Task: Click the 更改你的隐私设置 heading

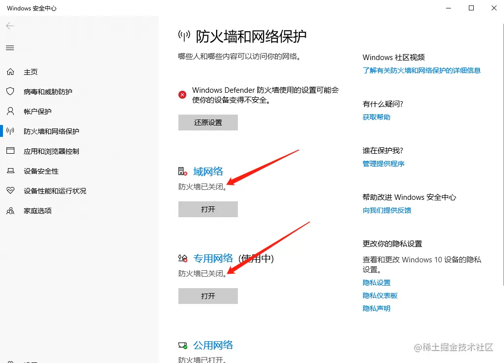Action: 392,243
